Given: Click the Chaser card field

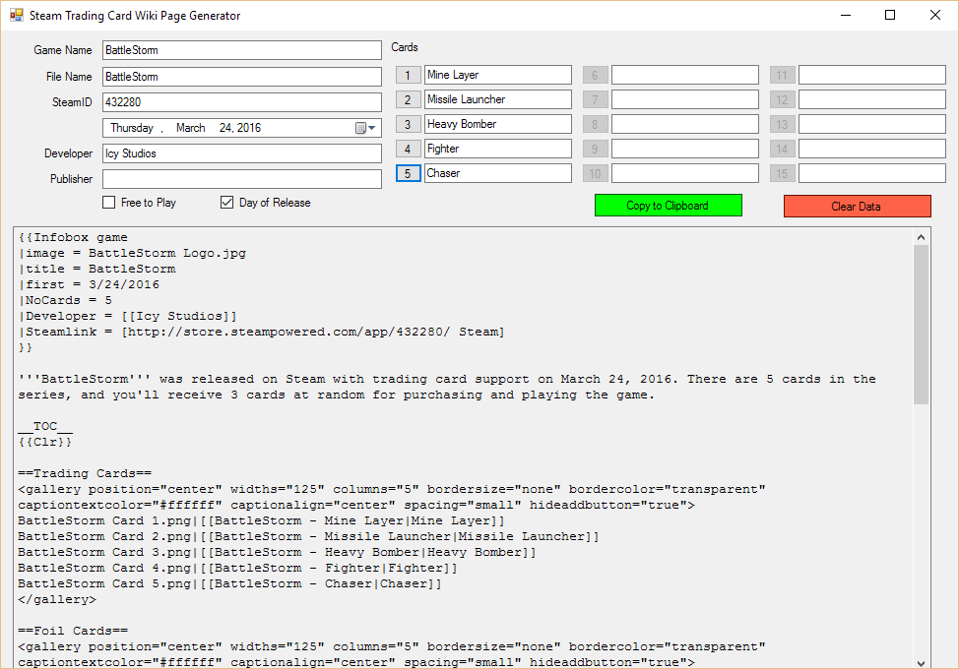Looking at the screenshot, I should point(498,173).
